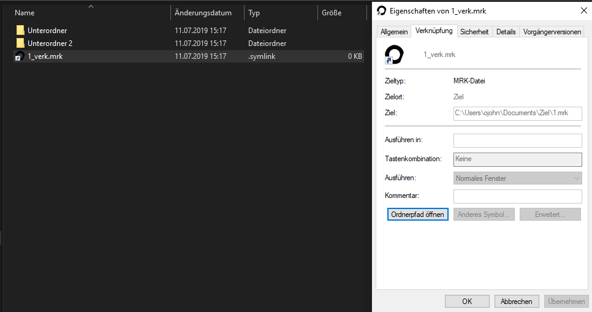Select the Unterordner folder icon
The image size is (592, 312).
tap(20, 30)
